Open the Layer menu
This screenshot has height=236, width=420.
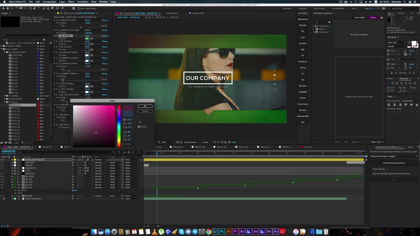(x=62, y=2)
